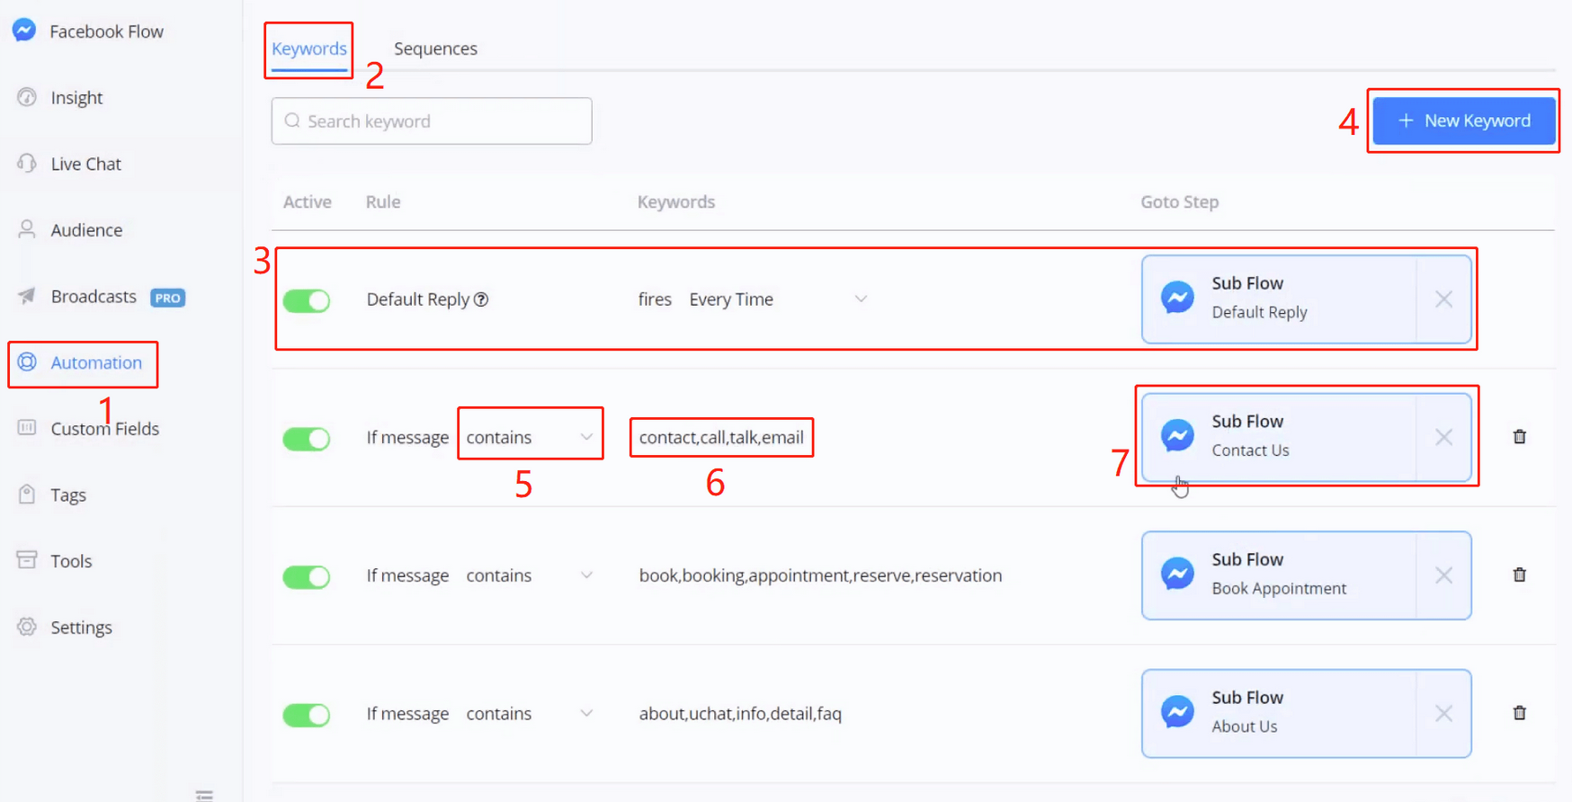Click the Goto Step column header
The height and width of the screenshot is (802, 1572).
click(1179, 202)
